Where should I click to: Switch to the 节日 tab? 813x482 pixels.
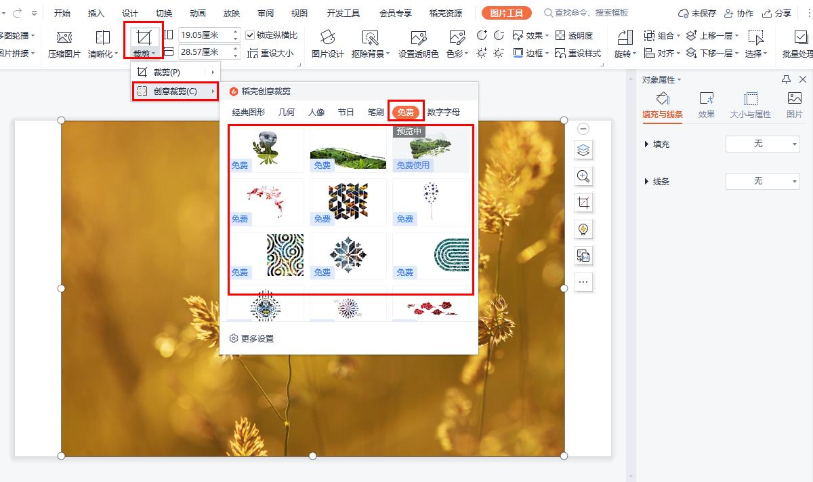(346, 112)
